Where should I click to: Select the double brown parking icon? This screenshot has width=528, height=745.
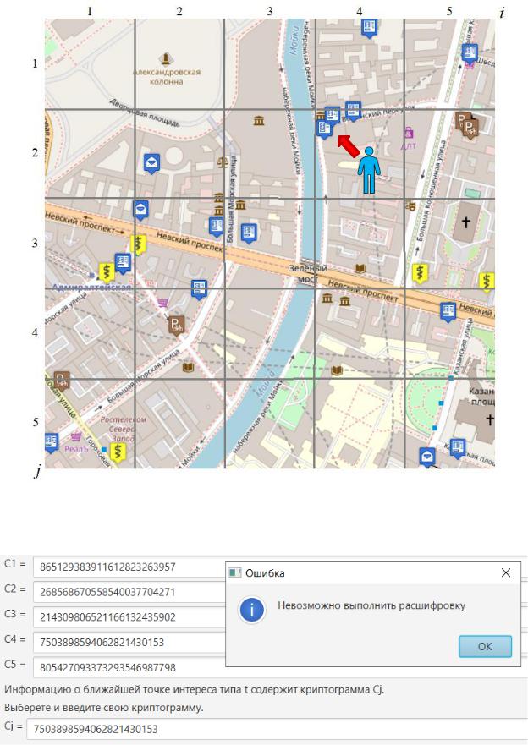click(467, 124)
